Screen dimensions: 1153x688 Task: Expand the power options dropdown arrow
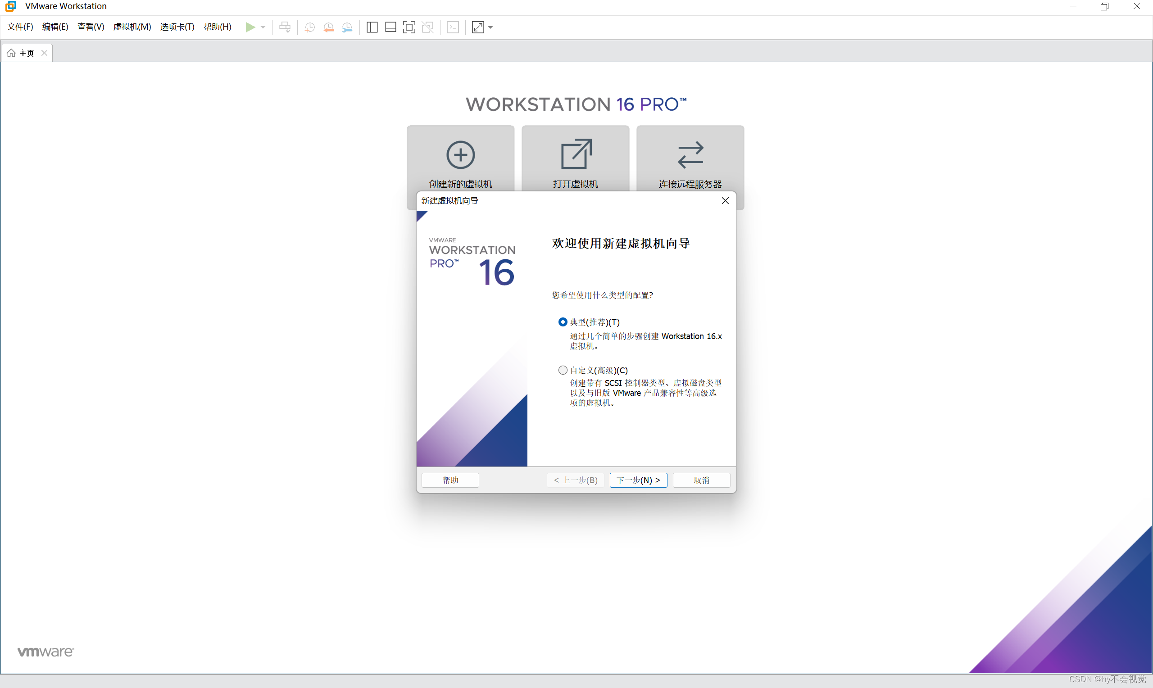[x=263, y=27]
